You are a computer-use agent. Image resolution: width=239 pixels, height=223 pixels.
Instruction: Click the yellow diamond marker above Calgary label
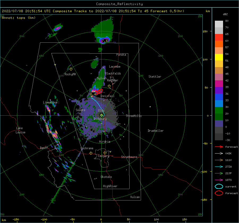point(105,153)
